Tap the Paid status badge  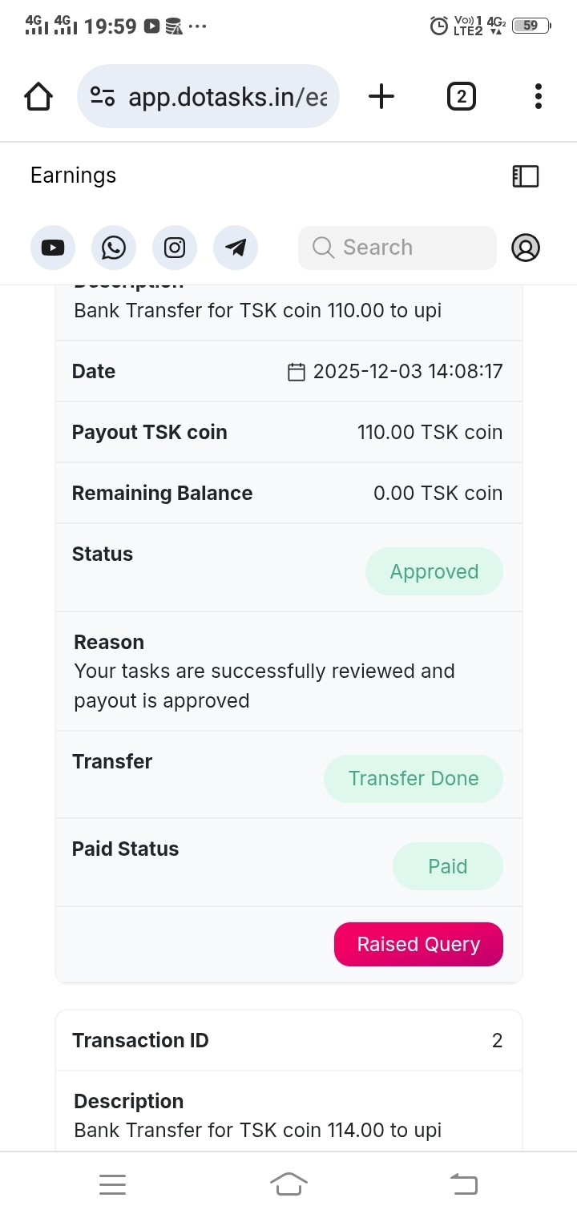tap(447, 866)
